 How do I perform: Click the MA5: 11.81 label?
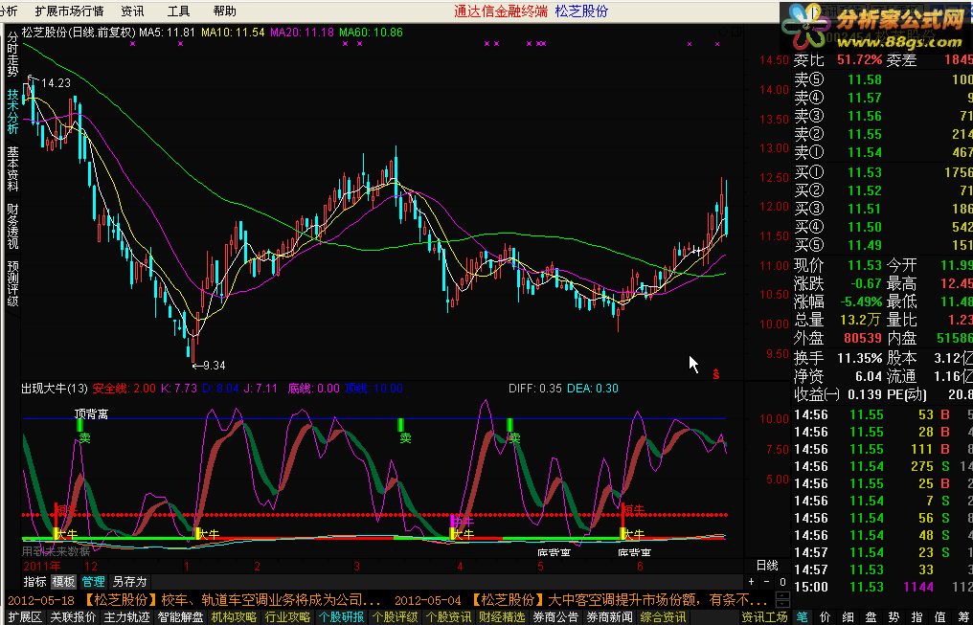coord(167,33)
